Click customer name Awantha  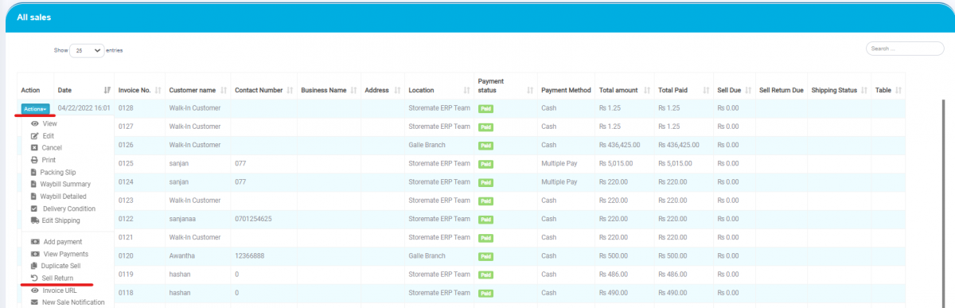click(181, 255)
